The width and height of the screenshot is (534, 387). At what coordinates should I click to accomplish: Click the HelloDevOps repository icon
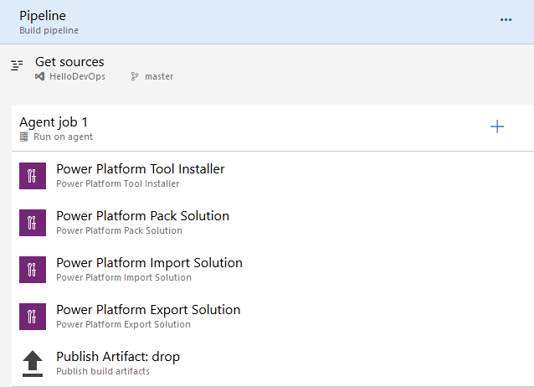pos(39,76)
